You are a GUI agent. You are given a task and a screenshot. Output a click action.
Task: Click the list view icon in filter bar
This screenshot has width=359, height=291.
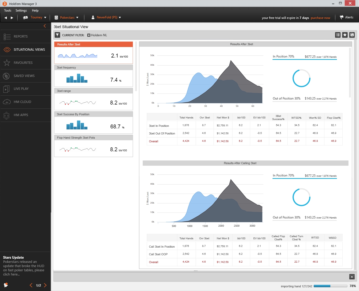(x=338, y=35)
